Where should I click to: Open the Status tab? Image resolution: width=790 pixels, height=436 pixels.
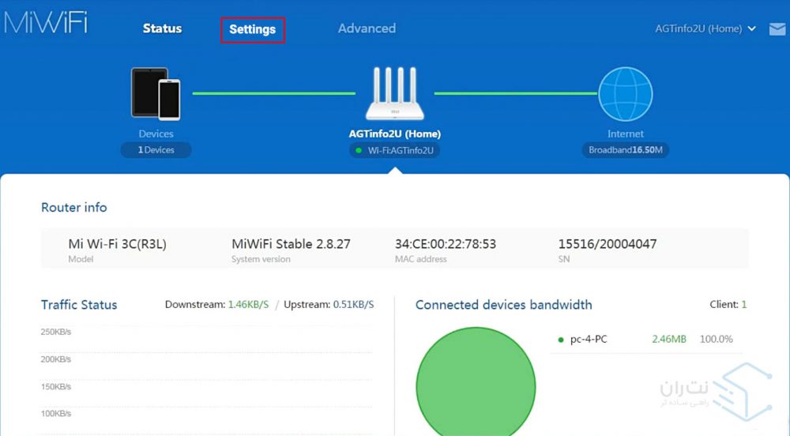(162, 28)
